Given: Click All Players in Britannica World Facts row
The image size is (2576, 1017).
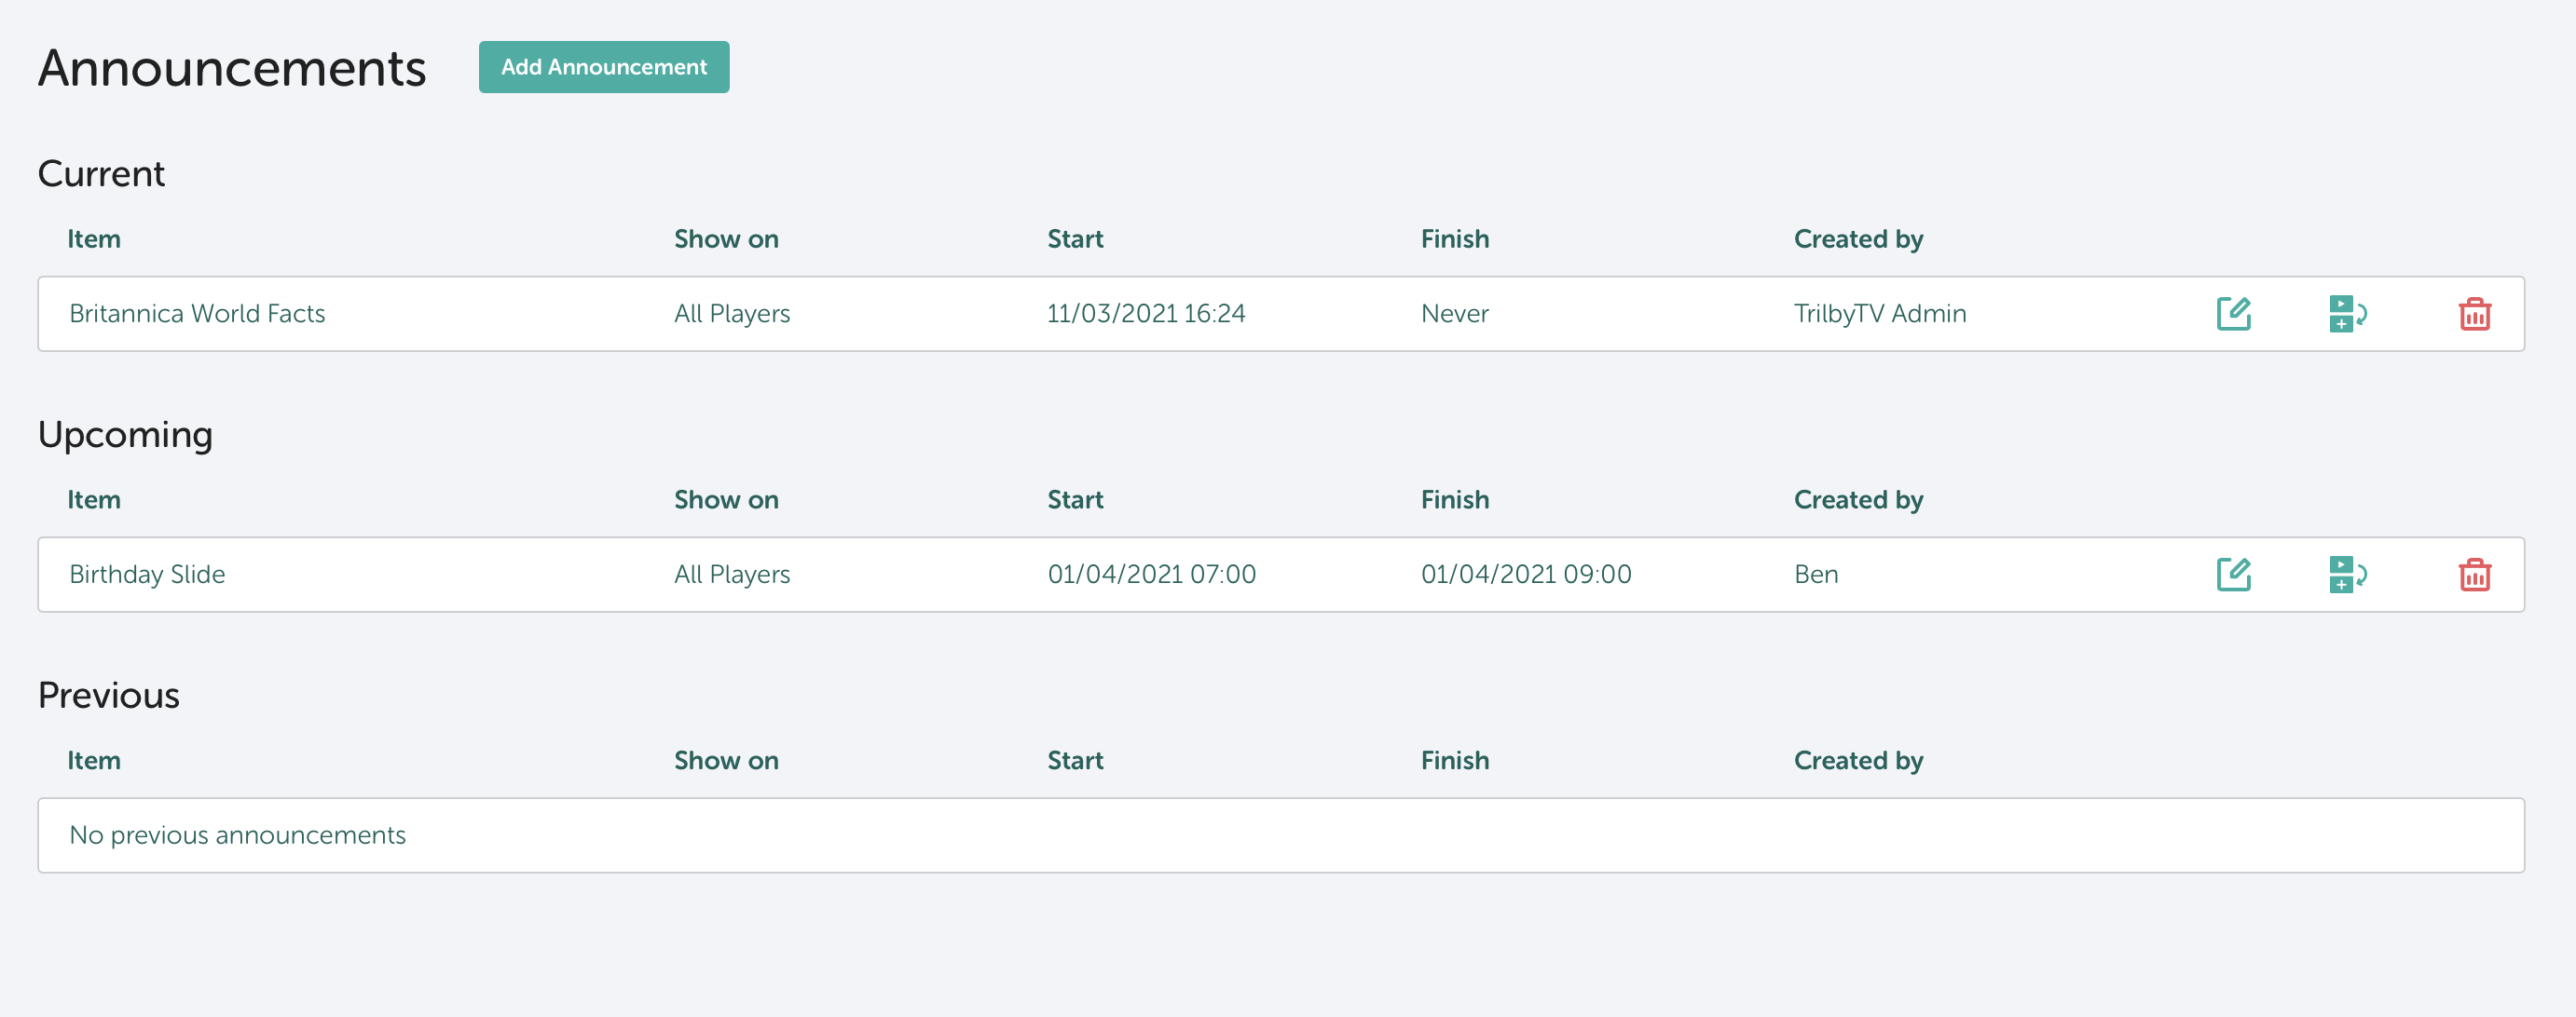Looking at the screenshot, I should click(x=731, y=314).
